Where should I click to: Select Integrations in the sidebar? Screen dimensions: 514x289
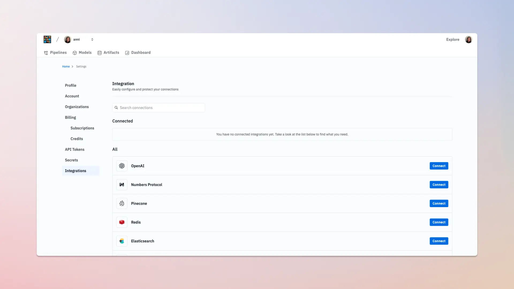(x=81, y=171)
